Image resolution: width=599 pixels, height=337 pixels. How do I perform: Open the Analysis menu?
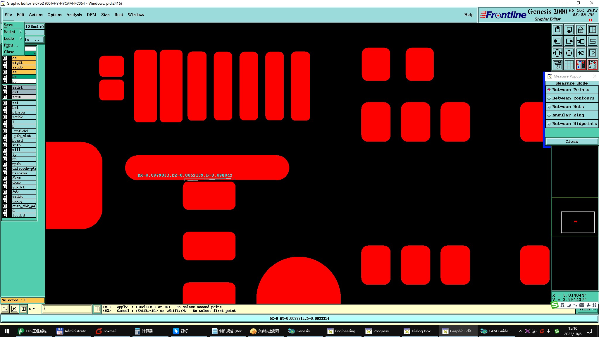coord(74,15)
